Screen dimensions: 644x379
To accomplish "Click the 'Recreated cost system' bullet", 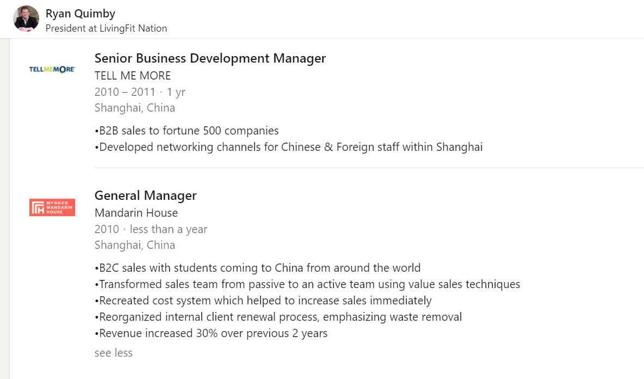I will point(263,301).
